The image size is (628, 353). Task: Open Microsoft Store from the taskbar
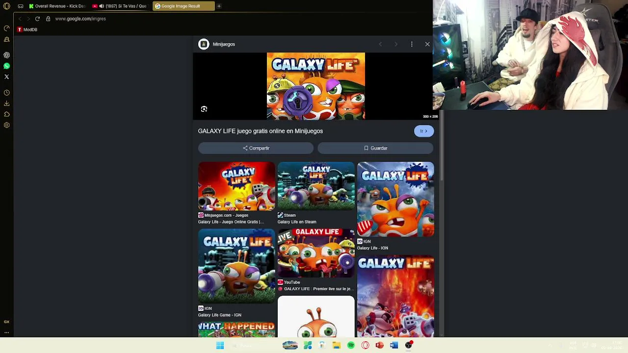322,346
